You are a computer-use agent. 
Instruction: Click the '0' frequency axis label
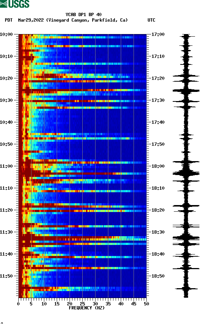[18, 304]
